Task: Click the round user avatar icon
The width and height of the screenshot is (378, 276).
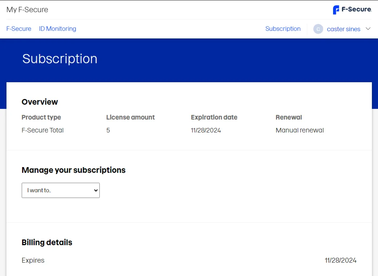Action: point(318,29)
